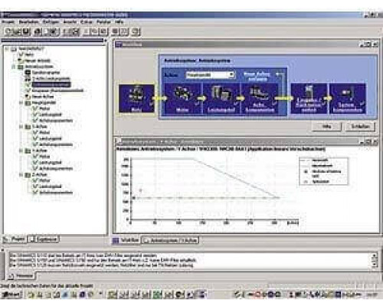Select Z-Achse in the project tree
Screen dimensions: 383x307
point(40,175)
